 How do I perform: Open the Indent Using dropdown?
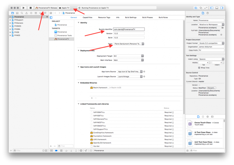tap(211, 59)
